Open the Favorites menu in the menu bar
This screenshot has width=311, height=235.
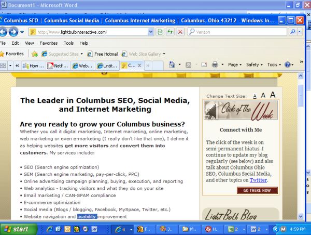49,43
